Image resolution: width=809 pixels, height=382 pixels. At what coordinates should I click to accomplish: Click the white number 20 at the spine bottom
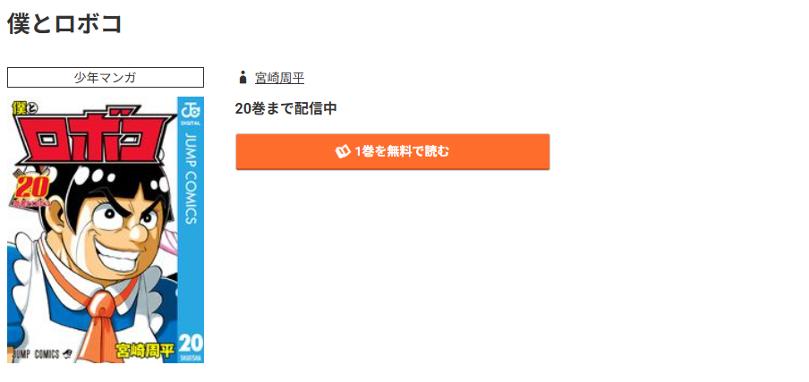coord(191,342)
